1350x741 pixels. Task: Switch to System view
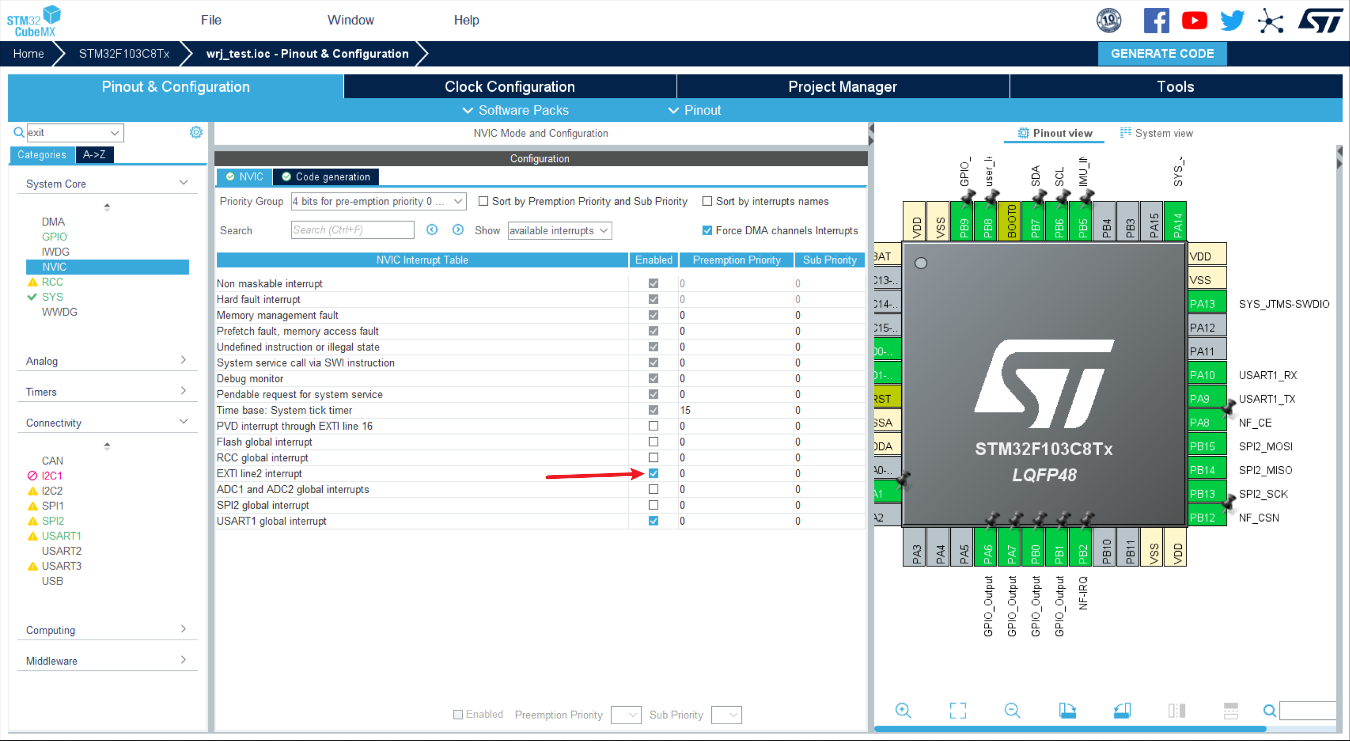point(1156,133)
